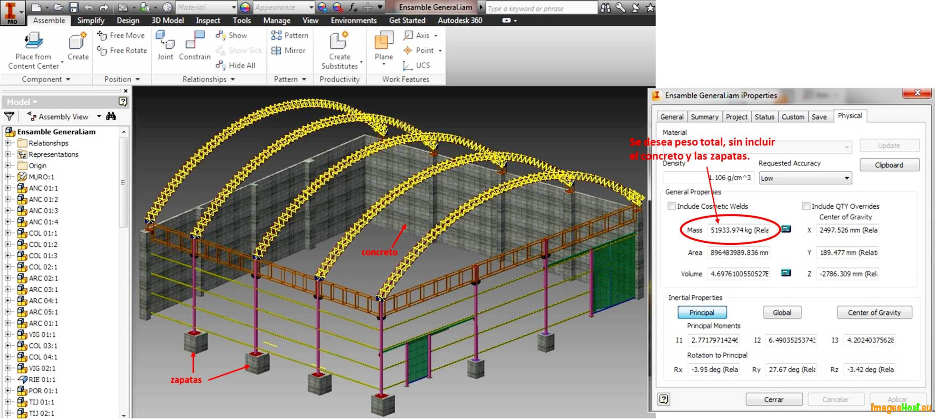Screen dimensions: 935x419
Task: Select the Free Move tool
Action: tap(121, 36)
